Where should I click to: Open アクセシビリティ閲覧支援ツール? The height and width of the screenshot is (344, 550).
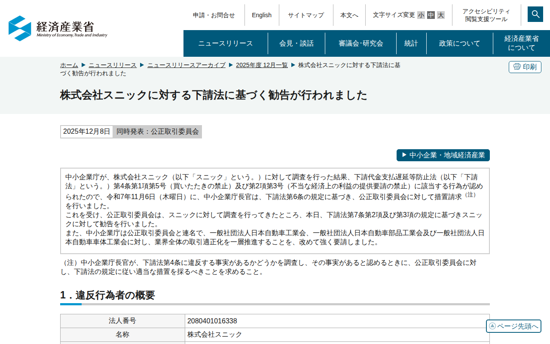pyautogui.click(x=486, y=15)
